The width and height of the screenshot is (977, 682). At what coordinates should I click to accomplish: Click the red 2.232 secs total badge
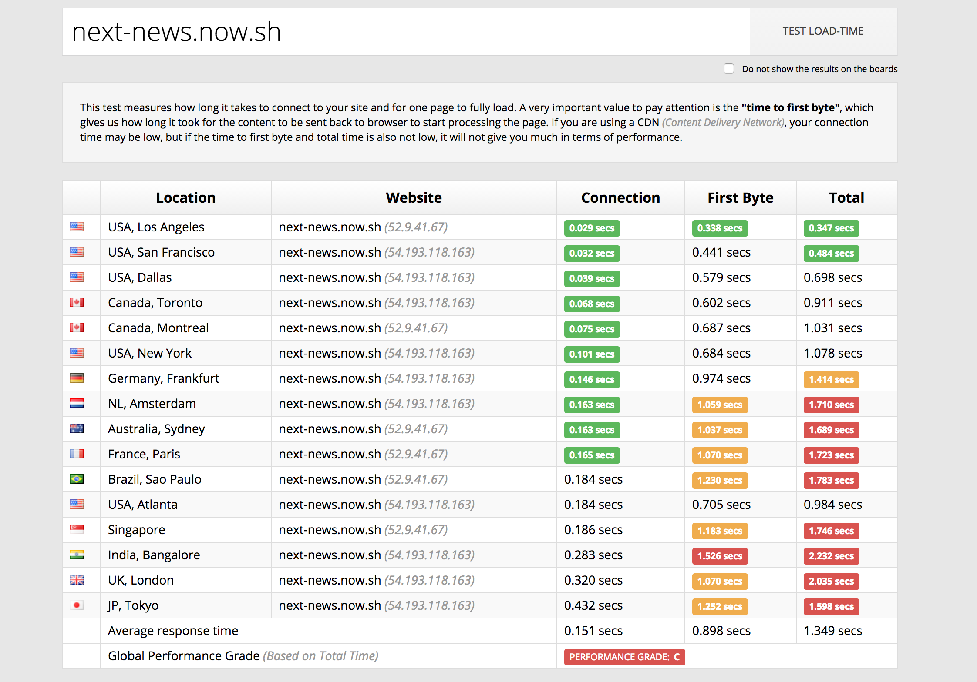831,556
